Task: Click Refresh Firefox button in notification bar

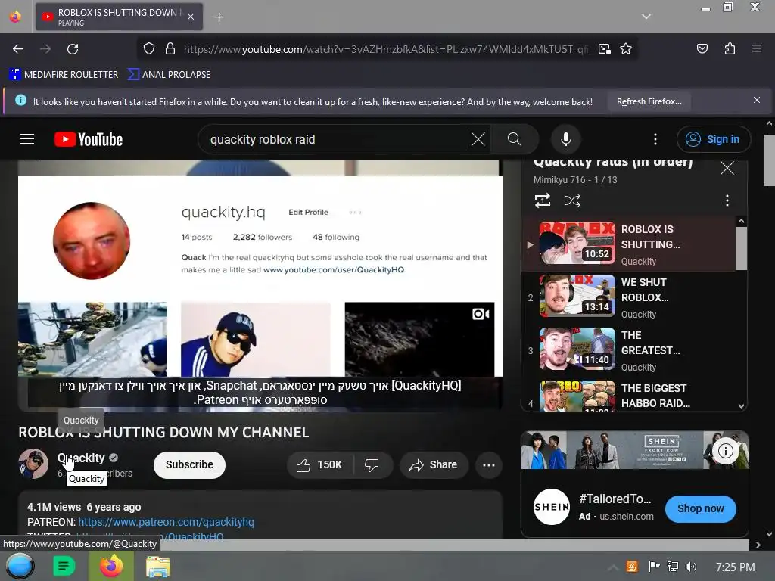Action: (x=649, y=102)
